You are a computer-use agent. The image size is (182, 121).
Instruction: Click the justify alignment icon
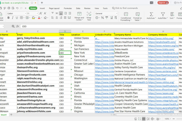click(x=65, y=18)
